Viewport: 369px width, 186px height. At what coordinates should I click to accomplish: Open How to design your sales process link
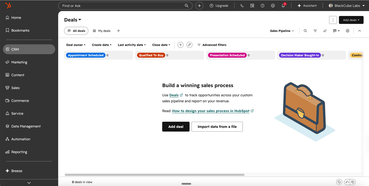click(213, 111)
